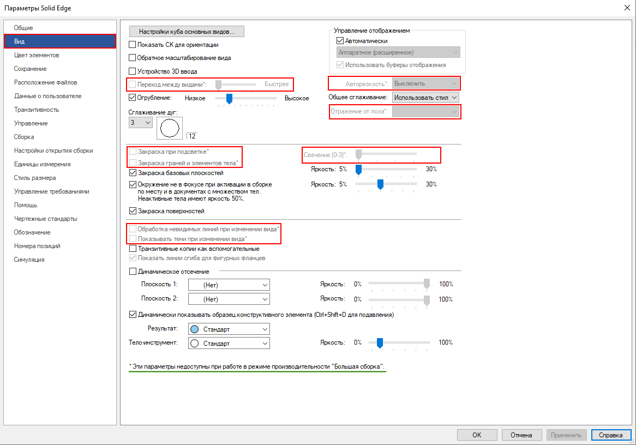Open Обозначение settings page

(x=32, y=232)
